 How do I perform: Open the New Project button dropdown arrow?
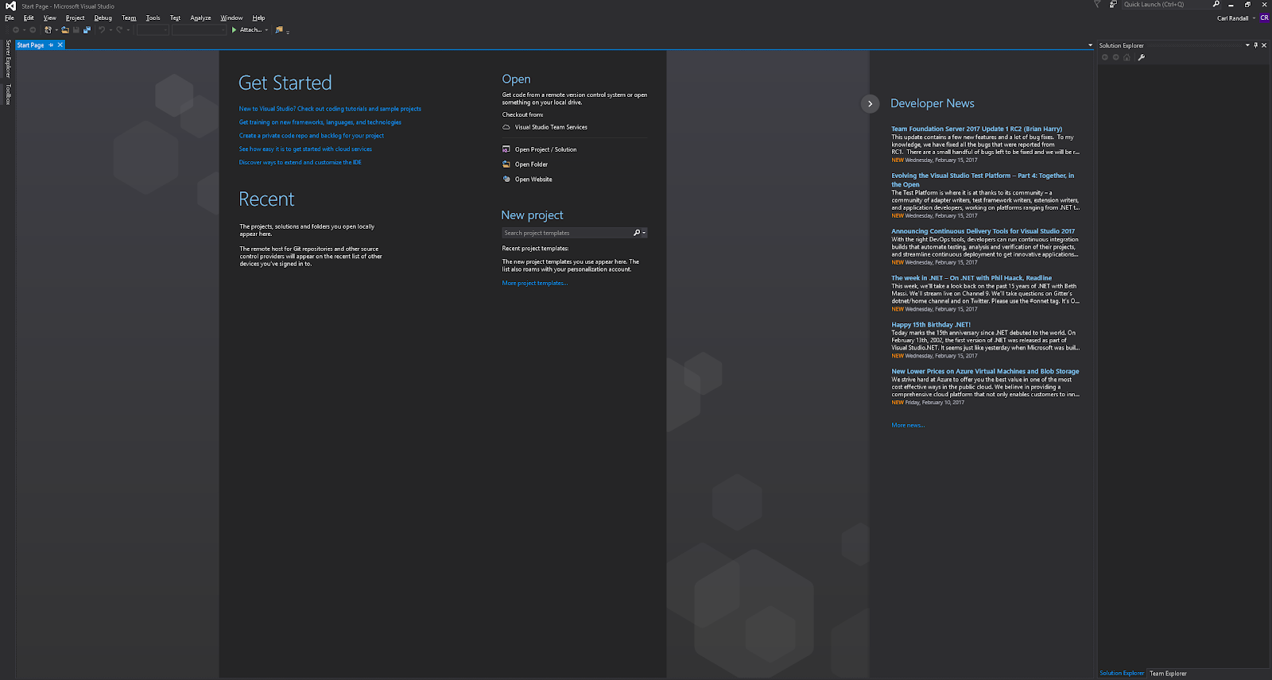click(56, 30)
